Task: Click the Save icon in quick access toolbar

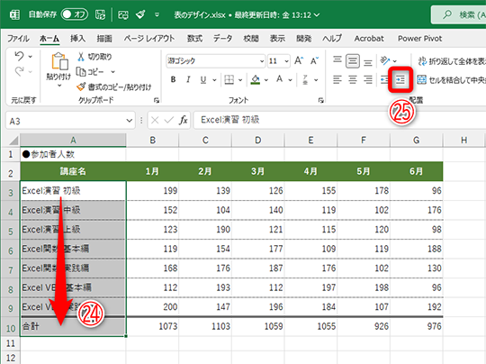Action: (x=100, y=14)
